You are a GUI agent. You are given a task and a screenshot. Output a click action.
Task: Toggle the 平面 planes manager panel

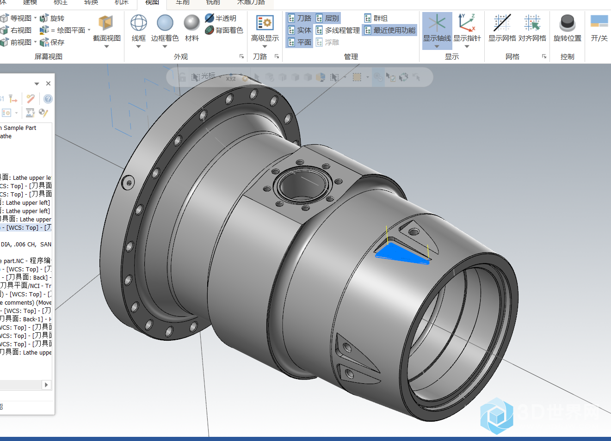tap(299, 42)
